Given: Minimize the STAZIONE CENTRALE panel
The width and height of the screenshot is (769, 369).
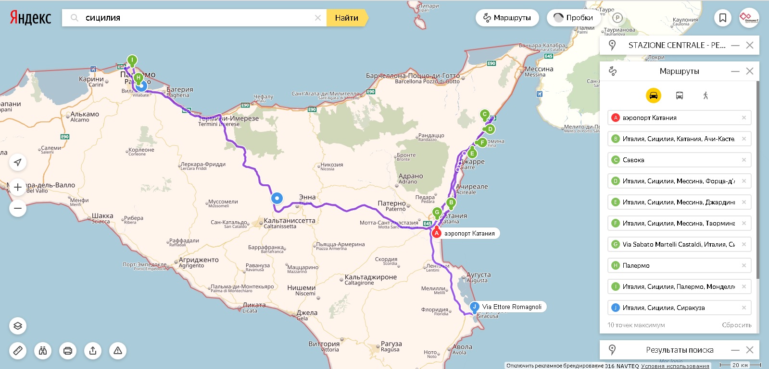Looking at the screenshot, I should 735,45.
